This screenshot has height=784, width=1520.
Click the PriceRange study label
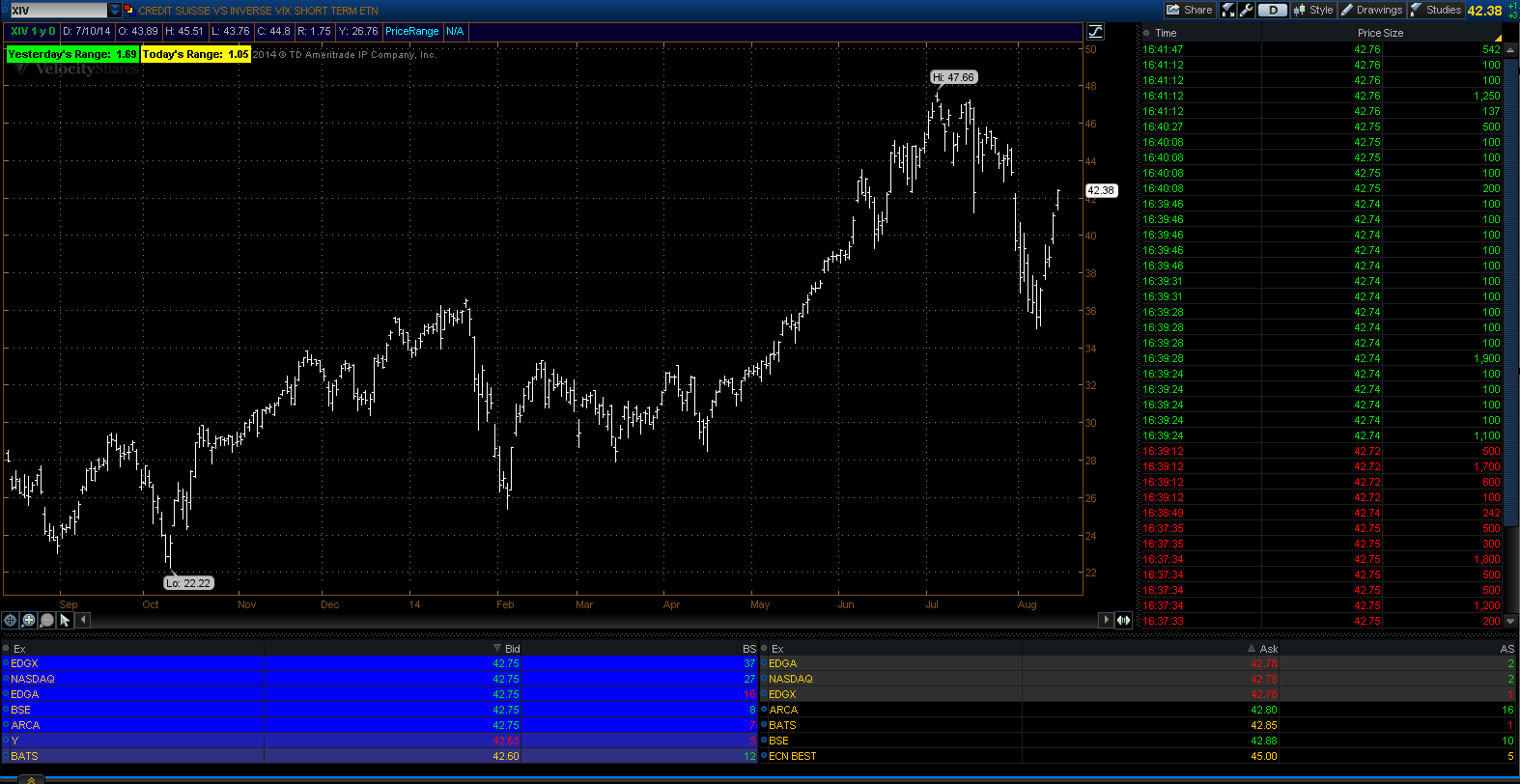pyautogui.click(x=412, y=31)
